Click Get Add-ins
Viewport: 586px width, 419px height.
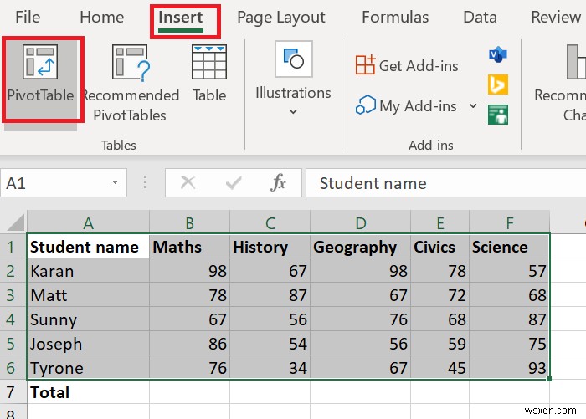coord(405,65)
